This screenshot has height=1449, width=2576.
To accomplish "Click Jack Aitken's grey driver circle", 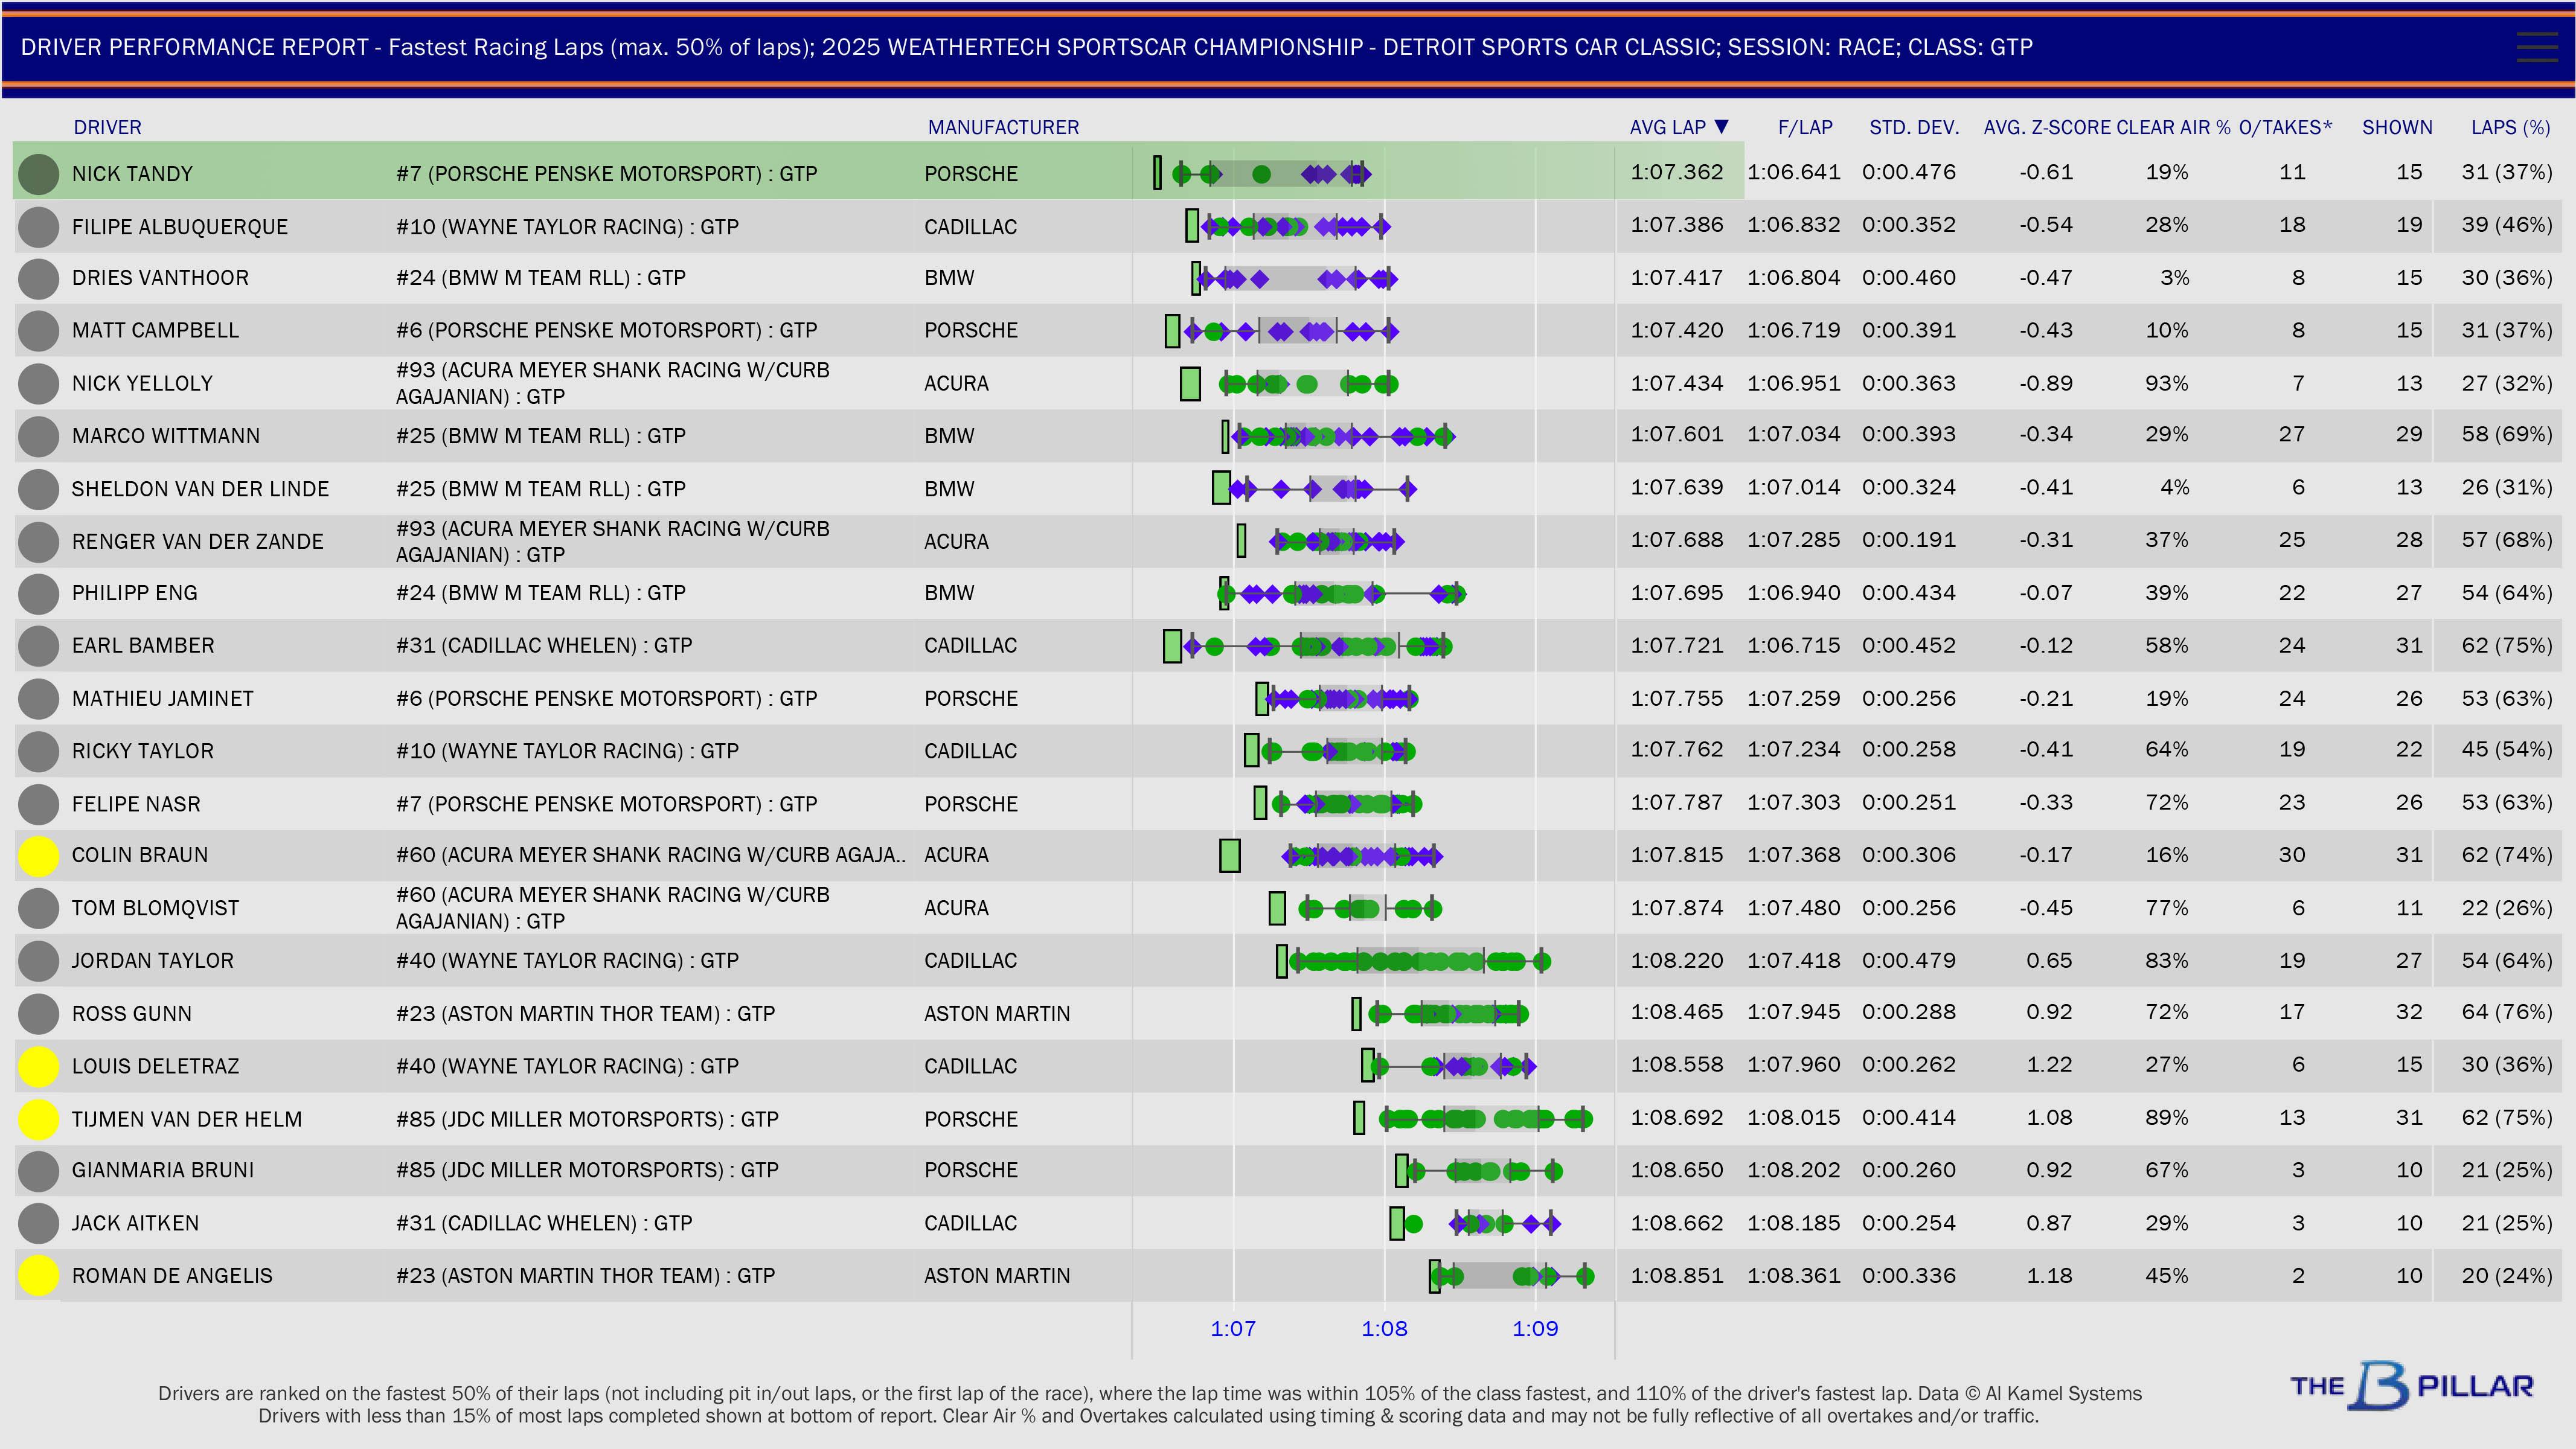I will [x=39, y=1223].
